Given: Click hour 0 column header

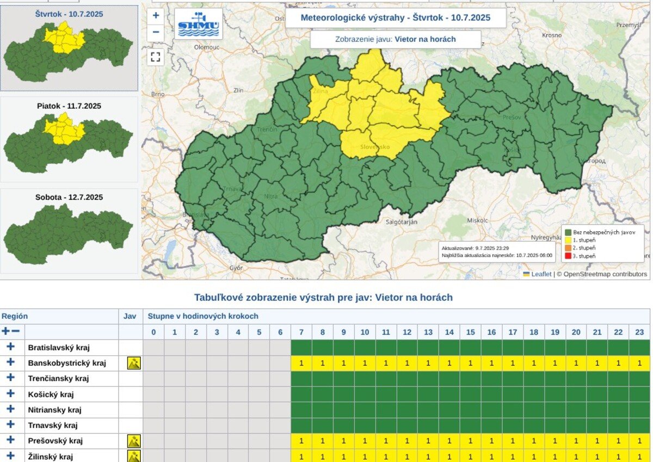Looking at the screenshot, I should pyautogui.click(x=153, y=332).
